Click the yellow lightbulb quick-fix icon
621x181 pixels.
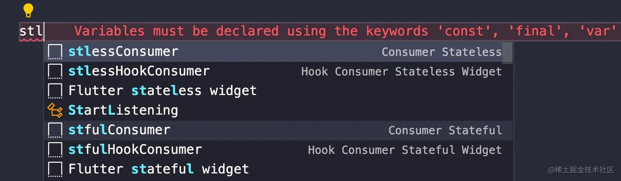coord(28,10)
